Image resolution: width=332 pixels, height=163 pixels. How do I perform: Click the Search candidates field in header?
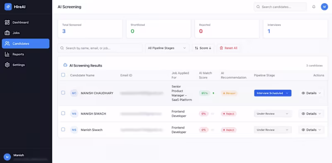tap(281, 7)
